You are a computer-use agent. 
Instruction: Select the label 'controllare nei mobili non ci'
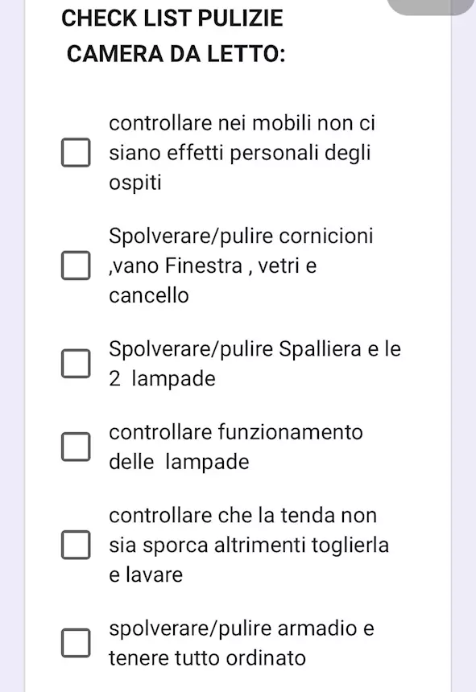242,122
